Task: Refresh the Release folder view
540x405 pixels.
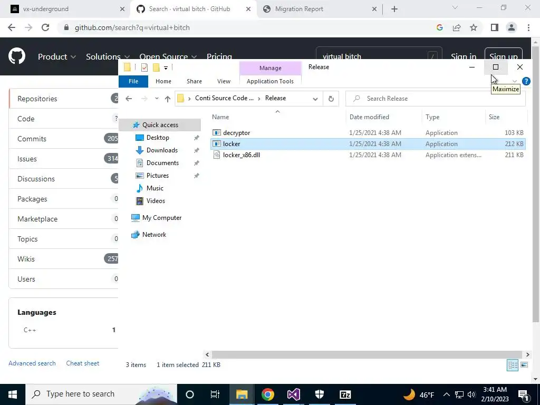Action: (331, 99)
